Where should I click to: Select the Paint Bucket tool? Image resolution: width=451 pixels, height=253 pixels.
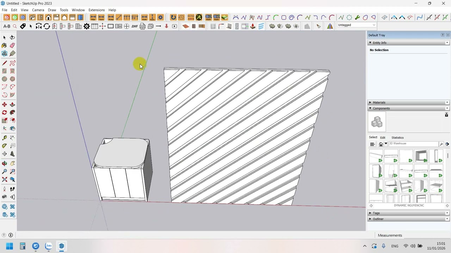tap(4, 45)
